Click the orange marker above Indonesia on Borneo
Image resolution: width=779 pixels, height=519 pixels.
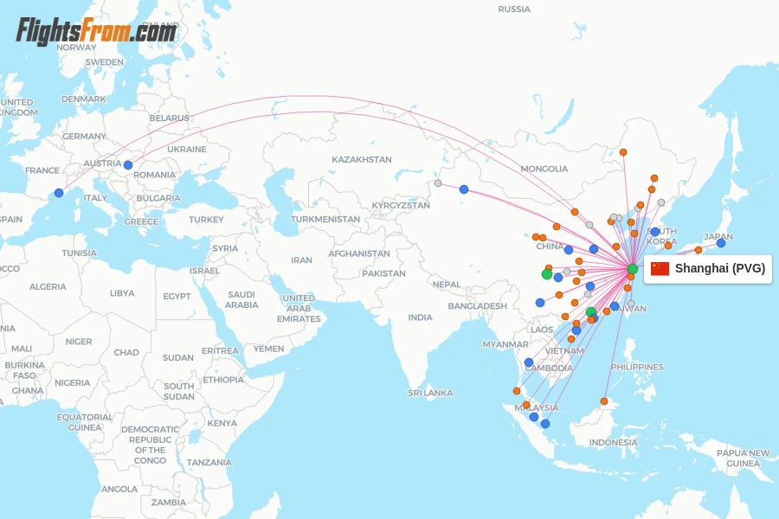(604, 401)
